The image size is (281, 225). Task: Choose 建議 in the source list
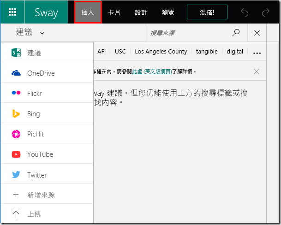point(47,52)
